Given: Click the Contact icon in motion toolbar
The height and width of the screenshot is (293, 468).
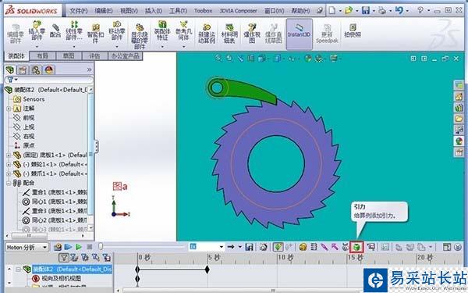Looking at the screenshot, I should click(x=346, y=247).
